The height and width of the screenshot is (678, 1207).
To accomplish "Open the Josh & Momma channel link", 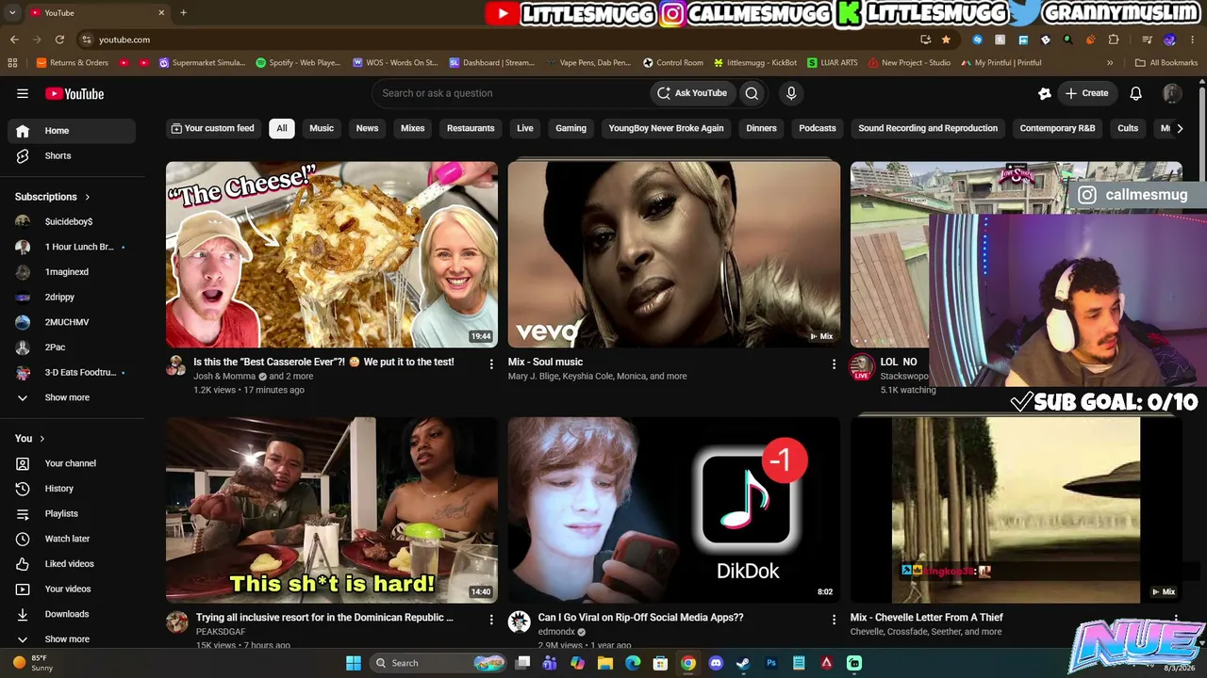I will 224,377.
